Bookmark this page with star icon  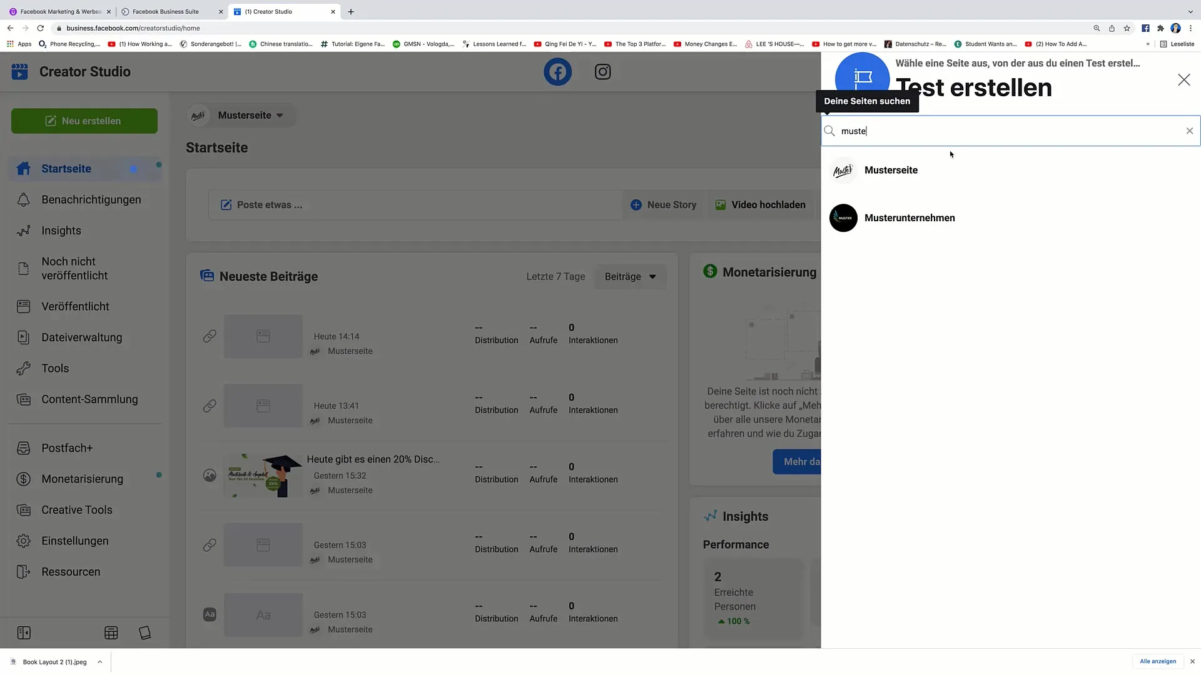(1127, 28)
